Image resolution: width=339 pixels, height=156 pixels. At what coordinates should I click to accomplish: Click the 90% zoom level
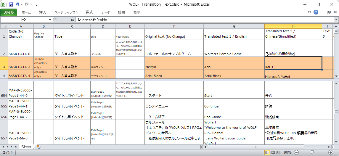pos(288,152)
